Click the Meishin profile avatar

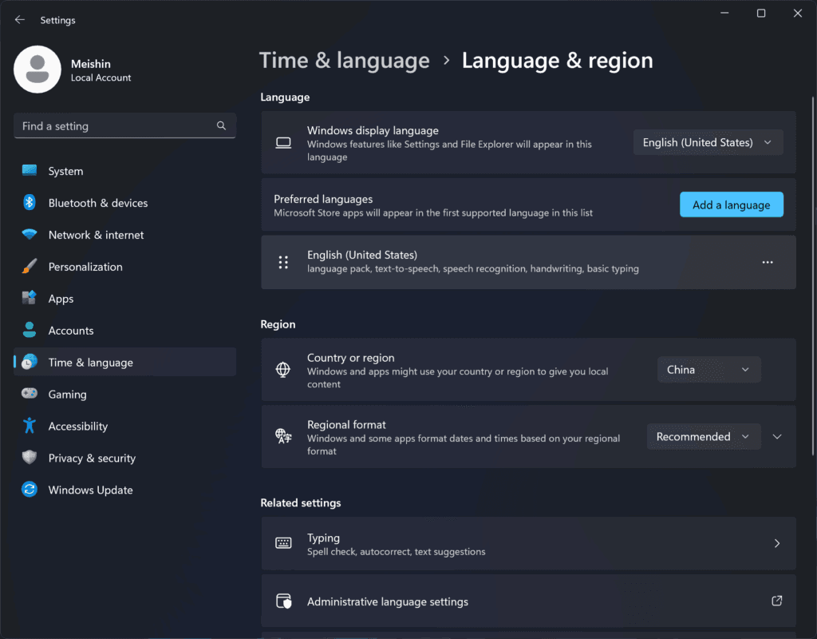click(x=37, y=69)
